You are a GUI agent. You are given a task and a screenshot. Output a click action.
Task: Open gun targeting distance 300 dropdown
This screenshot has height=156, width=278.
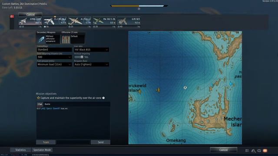(x=54, y=57)
